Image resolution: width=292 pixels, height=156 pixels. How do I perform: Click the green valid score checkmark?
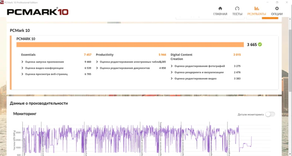coord(260,44)
